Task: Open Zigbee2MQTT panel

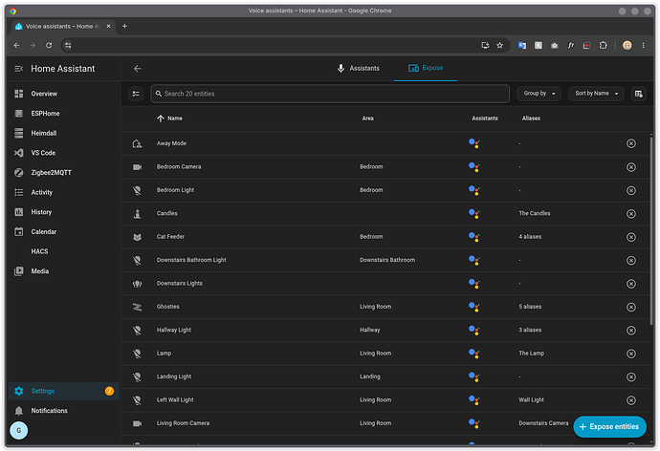Action: pos(63,173)
